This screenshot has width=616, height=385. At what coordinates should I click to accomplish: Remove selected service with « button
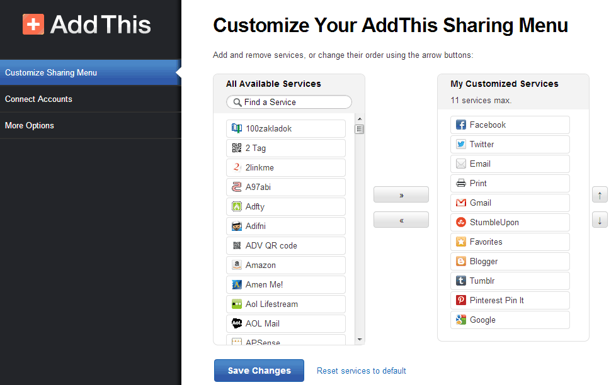click(401, 220)
